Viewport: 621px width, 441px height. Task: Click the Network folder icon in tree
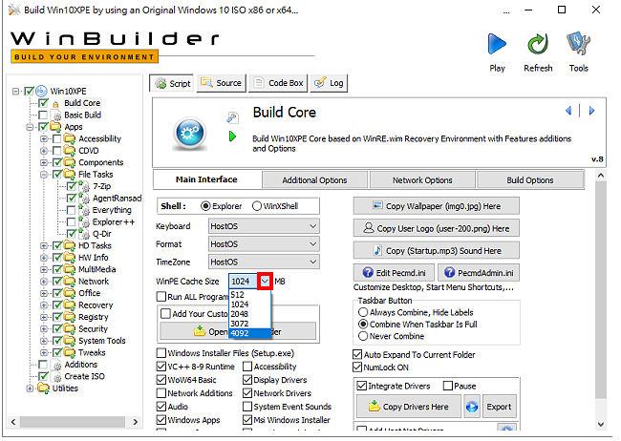click(x=70, y=281)
